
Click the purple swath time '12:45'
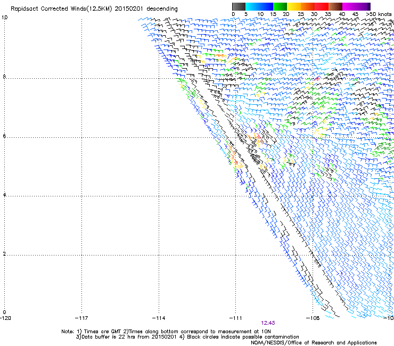(x=268, y=323)
